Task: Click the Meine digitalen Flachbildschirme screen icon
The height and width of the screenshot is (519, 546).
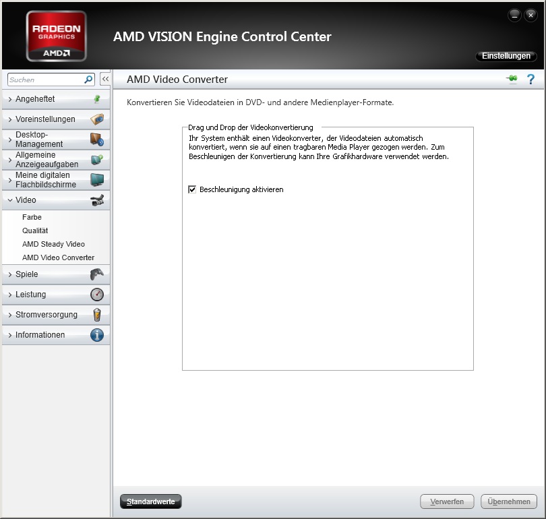Action: [97, 179]
